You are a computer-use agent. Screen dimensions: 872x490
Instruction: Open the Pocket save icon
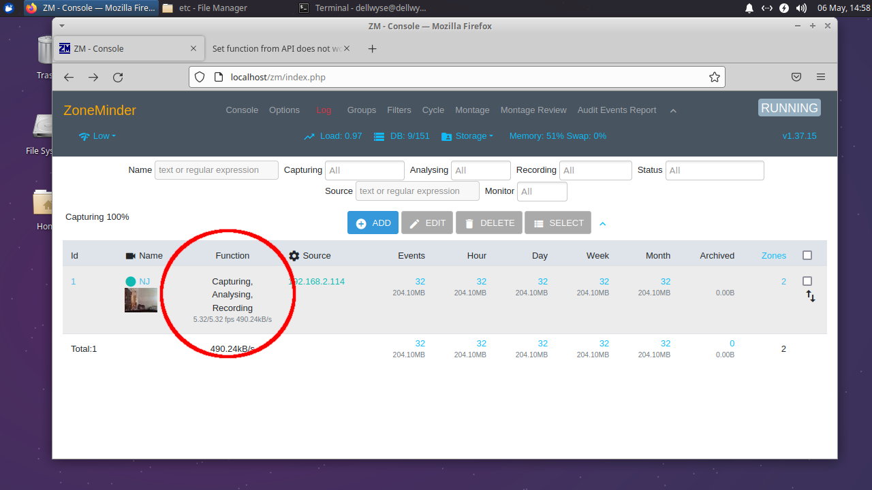(x=796, y=77)
